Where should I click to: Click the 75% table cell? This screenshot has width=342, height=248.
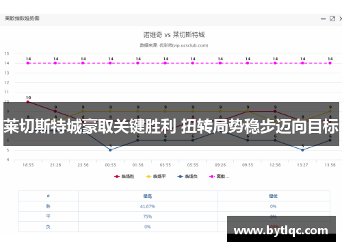click(148, 216)
